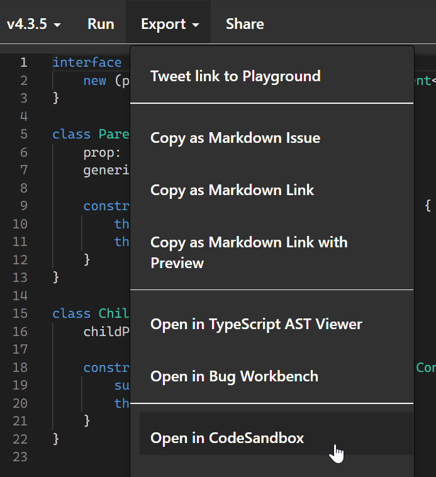Select Tweet link to Playground
Image resolution: width=436 pixels, height=477 pixels.
tap(235, 77)
